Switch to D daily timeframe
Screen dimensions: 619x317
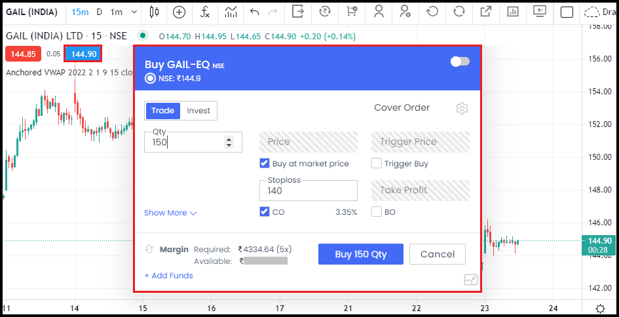[99, 12]
